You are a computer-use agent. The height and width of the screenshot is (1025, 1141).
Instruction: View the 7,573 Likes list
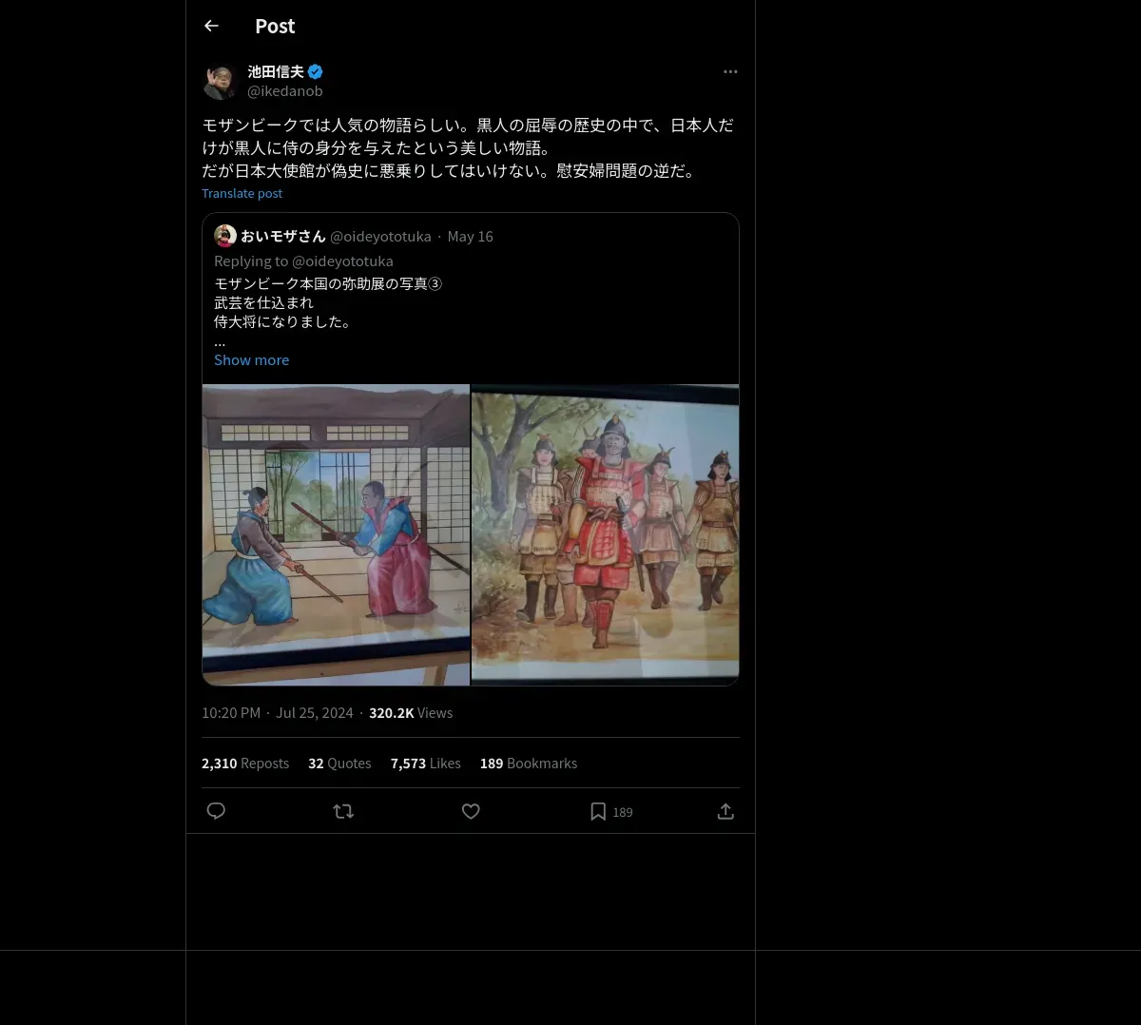426,764
